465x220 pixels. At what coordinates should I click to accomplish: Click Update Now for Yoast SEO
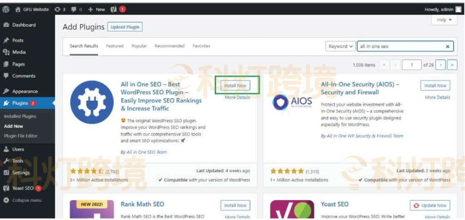coord(430,205)
